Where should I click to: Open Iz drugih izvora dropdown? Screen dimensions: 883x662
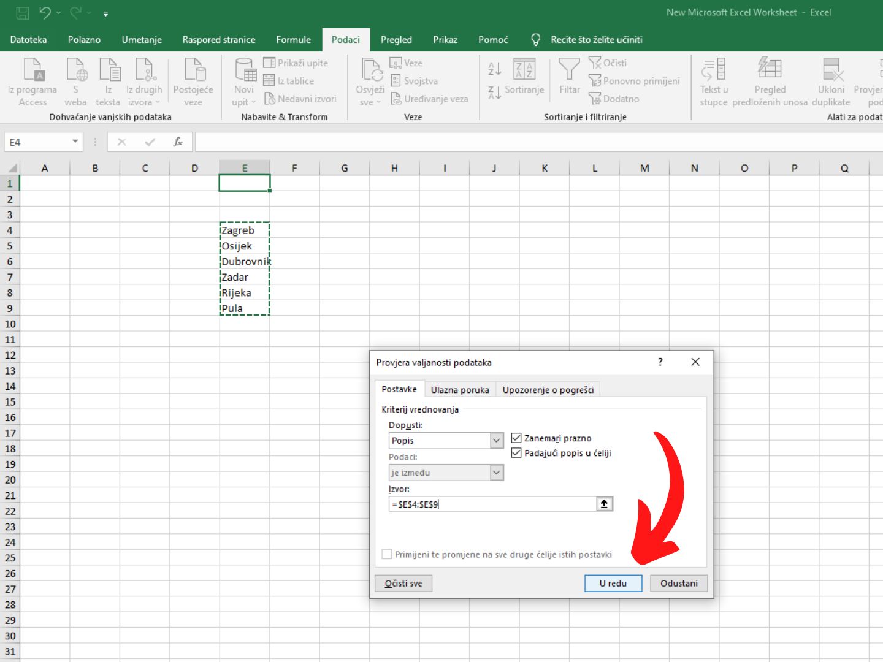(x=145, y=82)
